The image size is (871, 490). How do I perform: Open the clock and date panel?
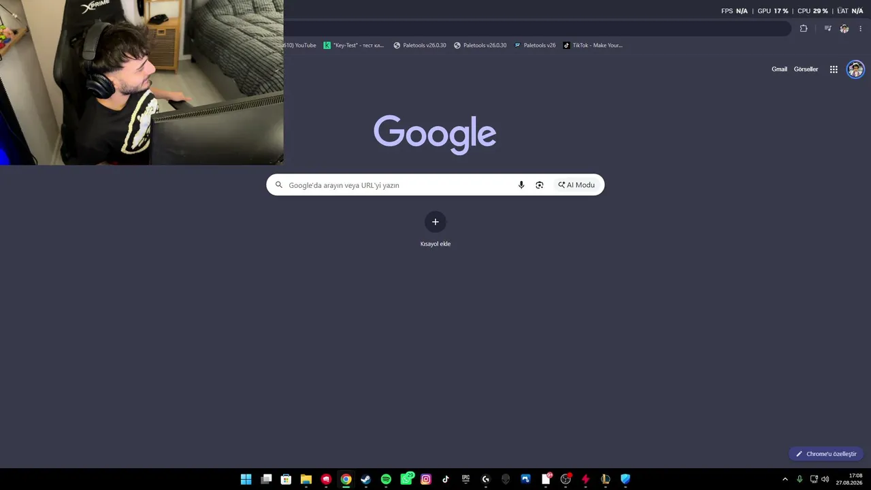[x=849, y=479]
